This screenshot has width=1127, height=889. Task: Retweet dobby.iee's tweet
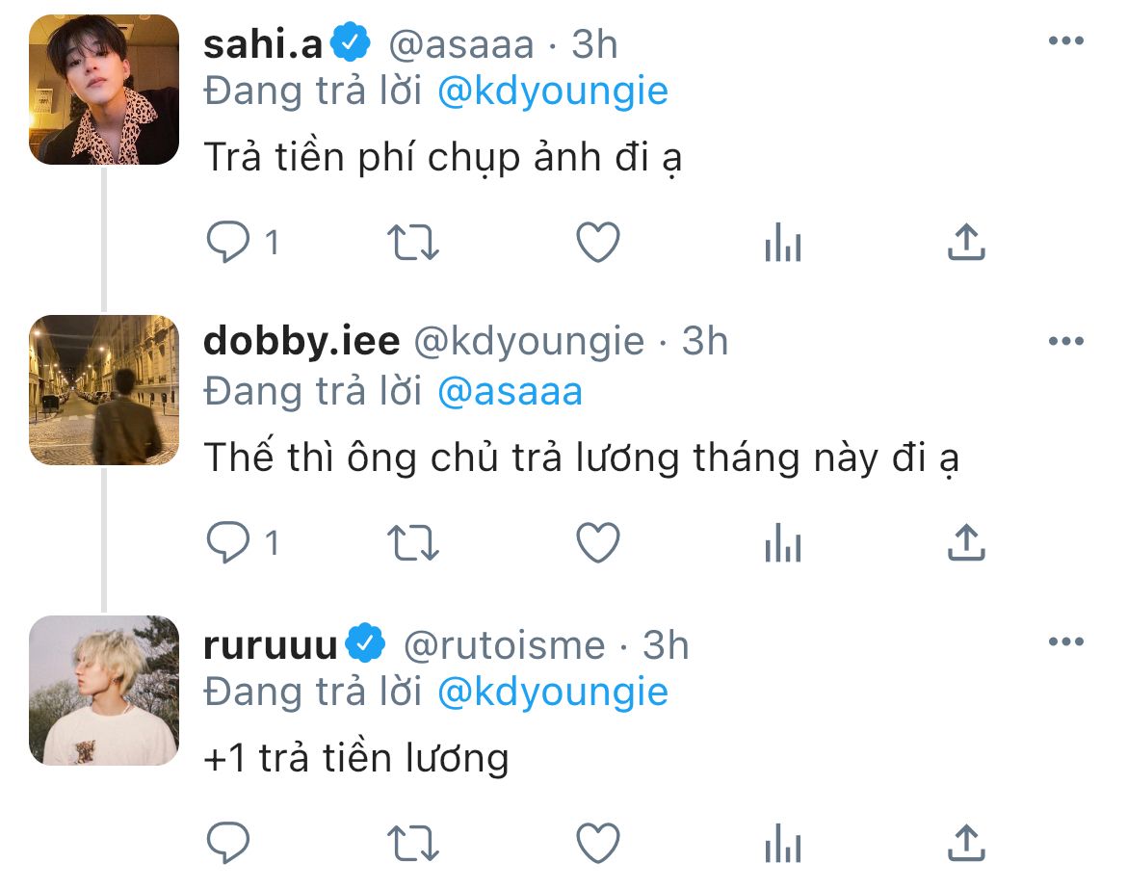point(412,542)
